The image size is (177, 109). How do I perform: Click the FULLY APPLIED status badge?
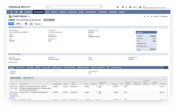49,20
